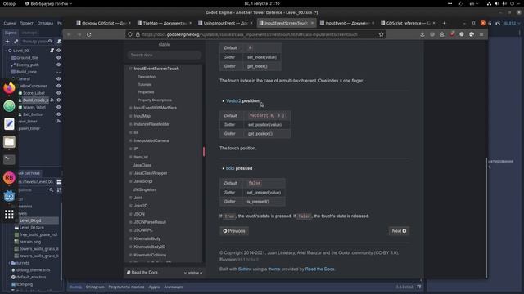Open signals icon on Build_mode_b node
The height and width of the screenshot is (294, 524).
pos(52,100)
